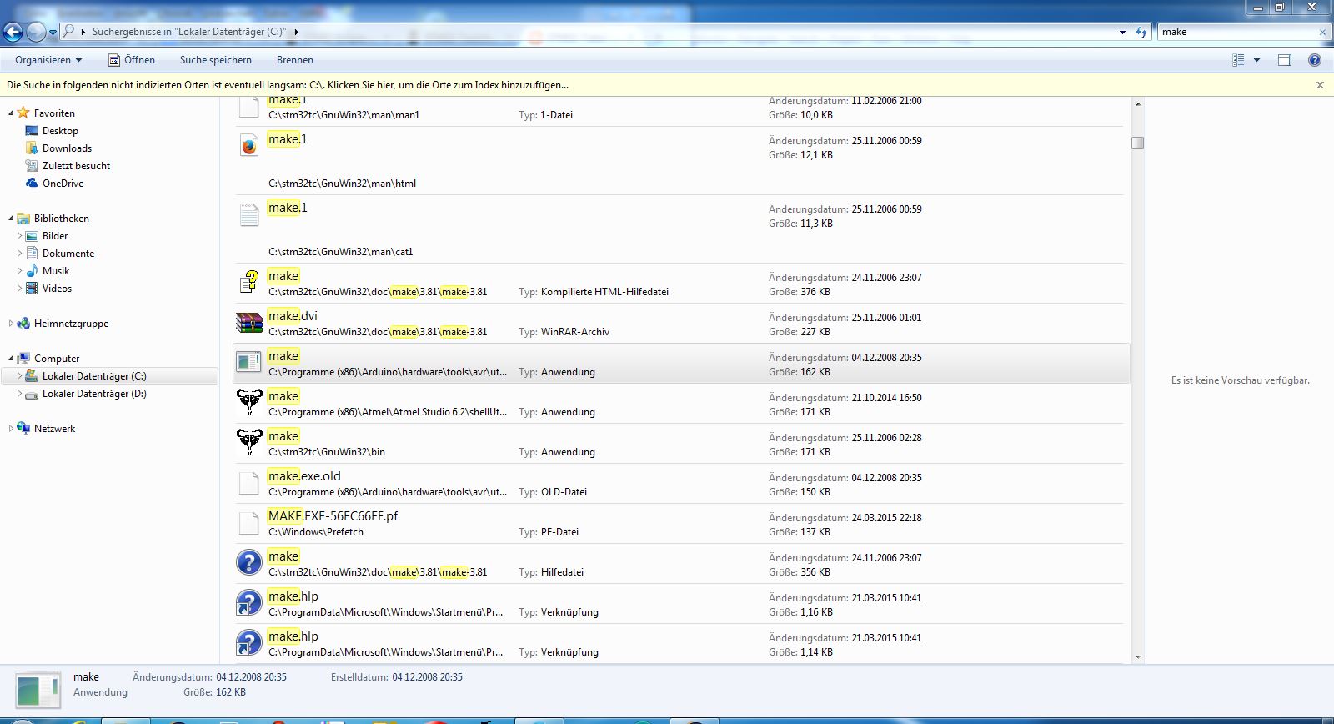Dismiss the yellow info bar

click(1320, 85)
